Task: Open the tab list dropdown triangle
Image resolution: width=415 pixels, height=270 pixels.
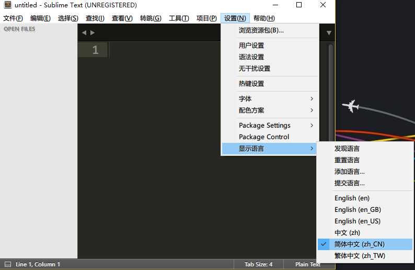Action: click(329, 33)
